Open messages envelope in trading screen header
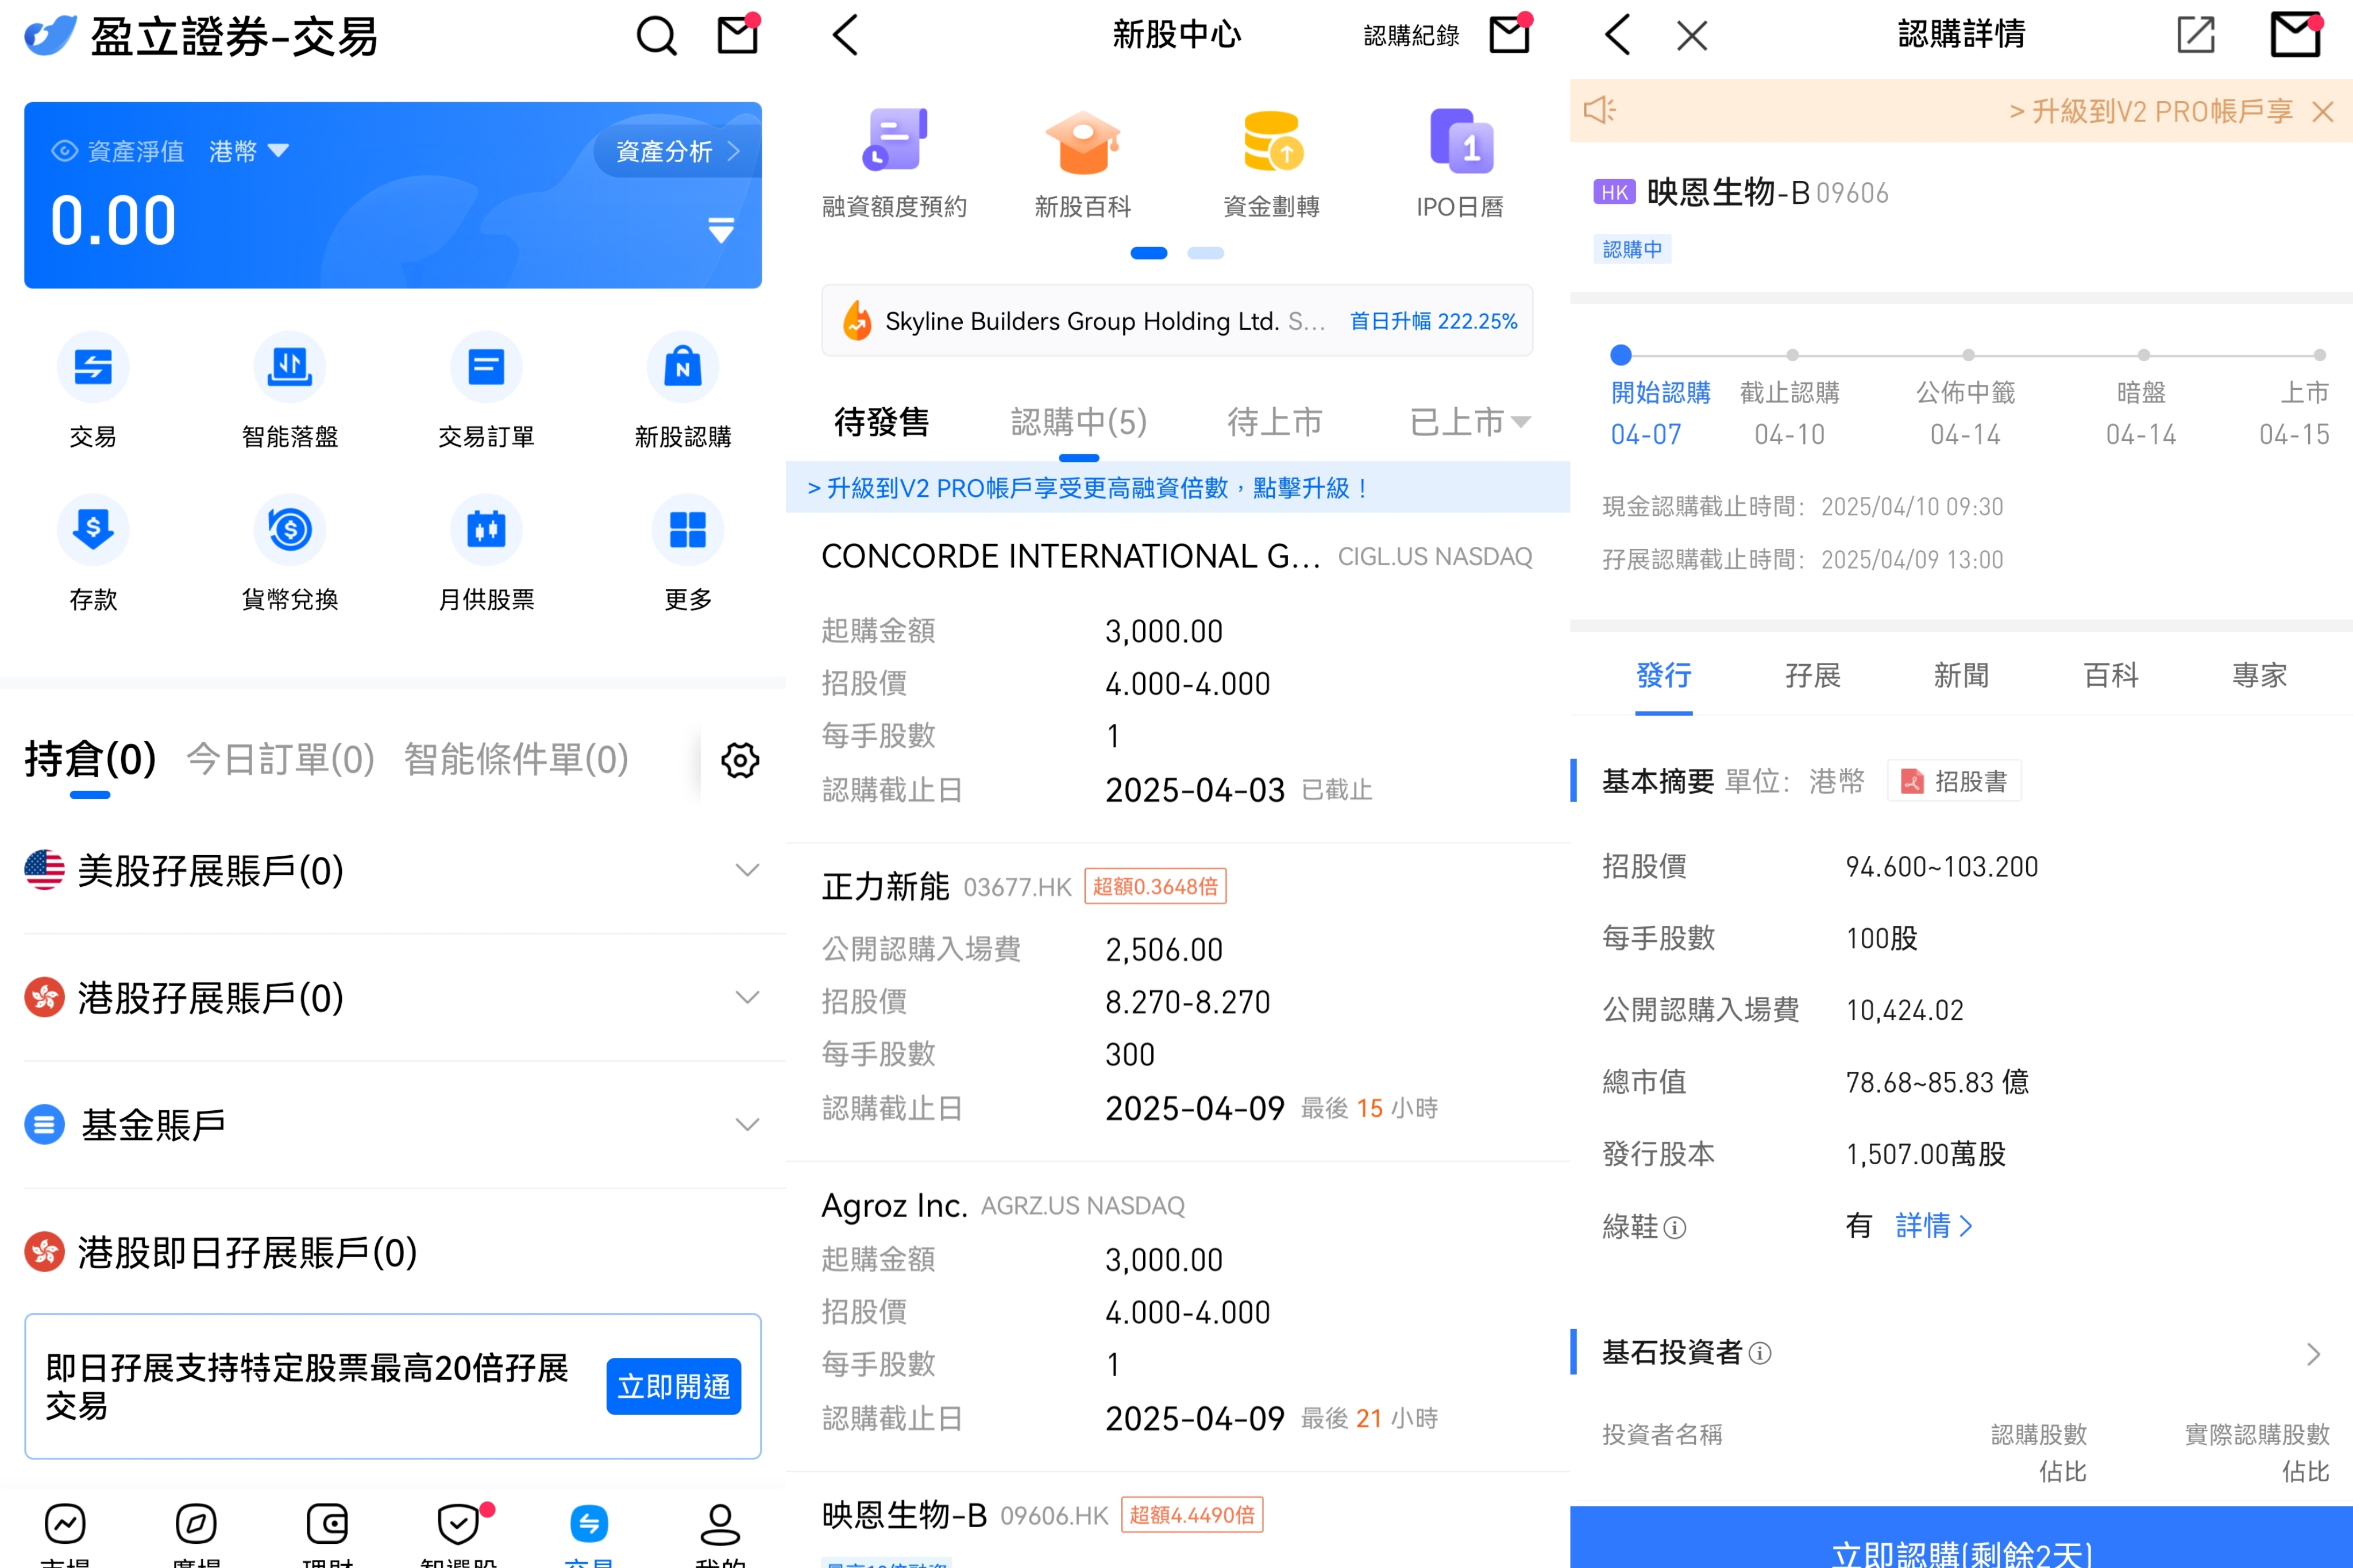Viewport: 2353px width, 1568px height. [739, 34]
